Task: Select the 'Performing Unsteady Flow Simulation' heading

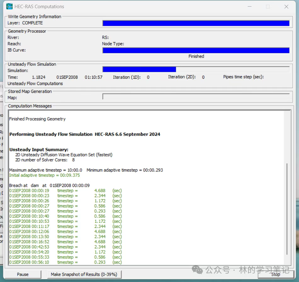Action: tap(85, 134)
